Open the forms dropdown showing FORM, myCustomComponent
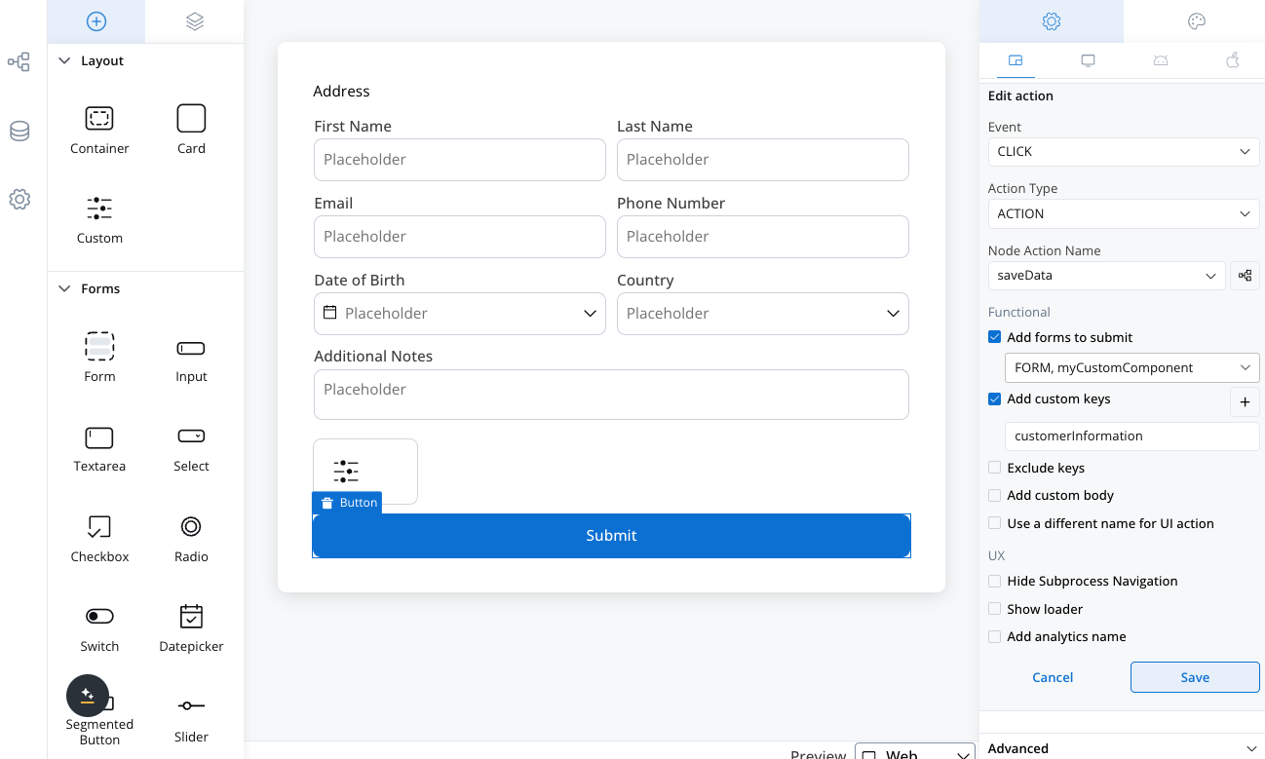1265x759 pixels. tap(1131, 368)
